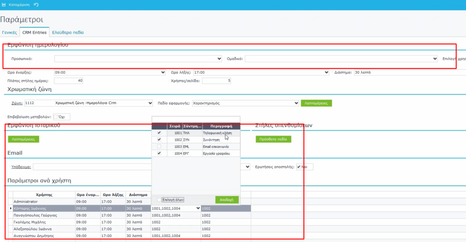Select the Τηλεφωνική κλήση description

[x=217, y=133]
